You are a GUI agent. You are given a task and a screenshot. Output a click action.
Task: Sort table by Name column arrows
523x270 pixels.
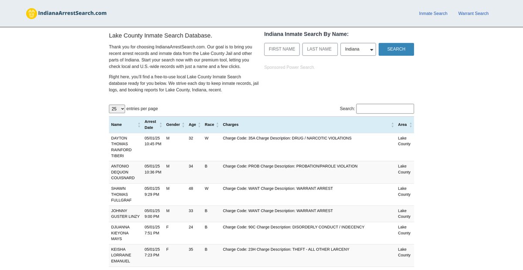click(x=139, y=125)
